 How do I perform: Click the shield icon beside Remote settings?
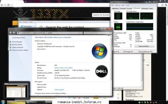click(10, 45)
